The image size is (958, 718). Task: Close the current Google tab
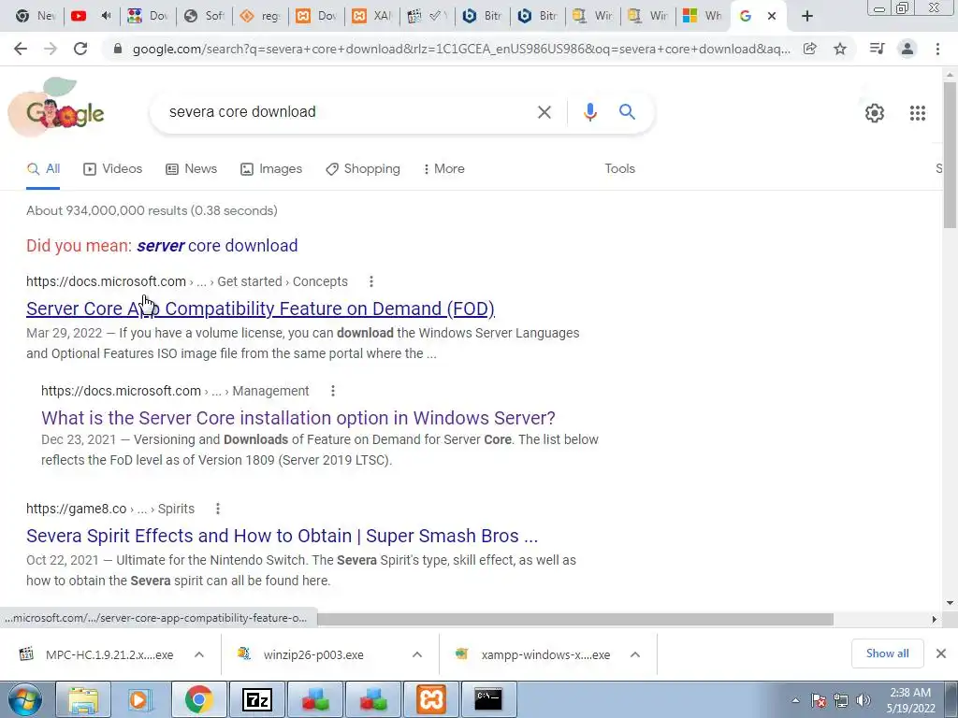click(x=772, y=16)
